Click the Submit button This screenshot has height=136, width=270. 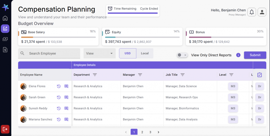click(x=255, y=55)
